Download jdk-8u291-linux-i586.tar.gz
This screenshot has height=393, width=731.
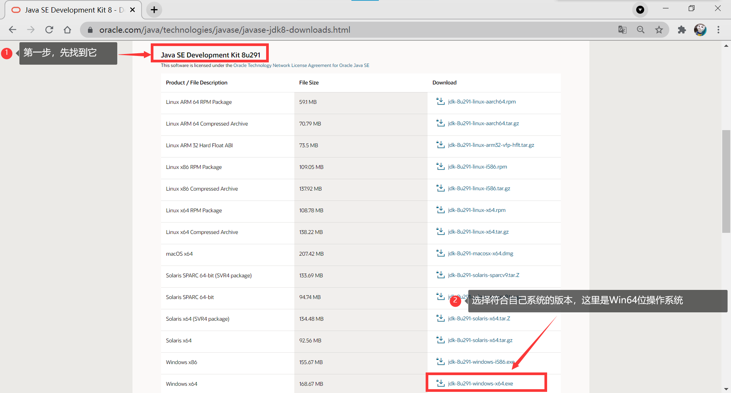click(479, 188)
